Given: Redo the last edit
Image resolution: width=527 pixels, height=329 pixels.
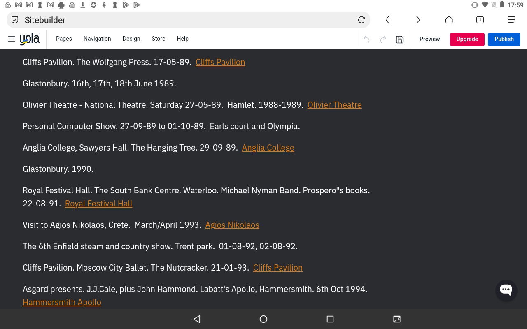Looking at the screenshot, I should (383, 39).
